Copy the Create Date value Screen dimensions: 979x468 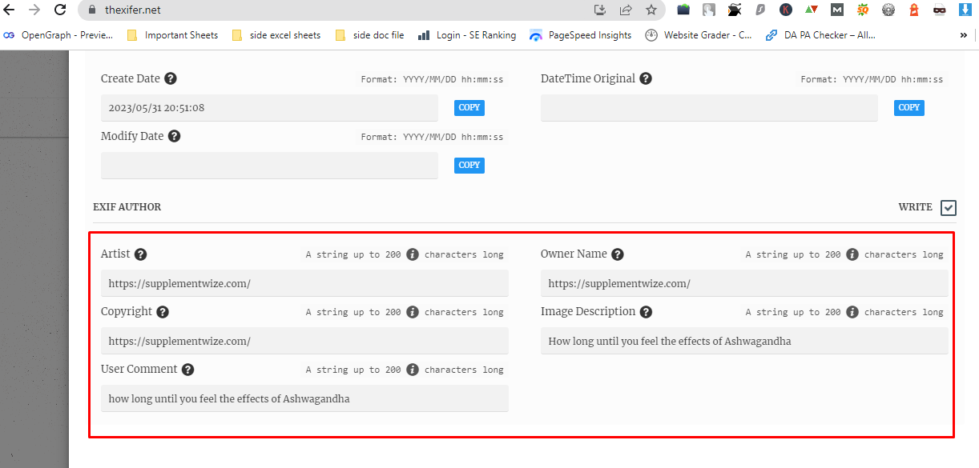pos(469,107)
